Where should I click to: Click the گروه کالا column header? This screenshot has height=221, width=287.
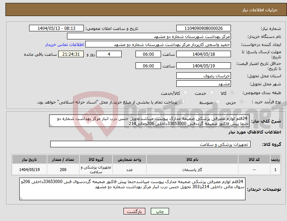tap(96, 159)
